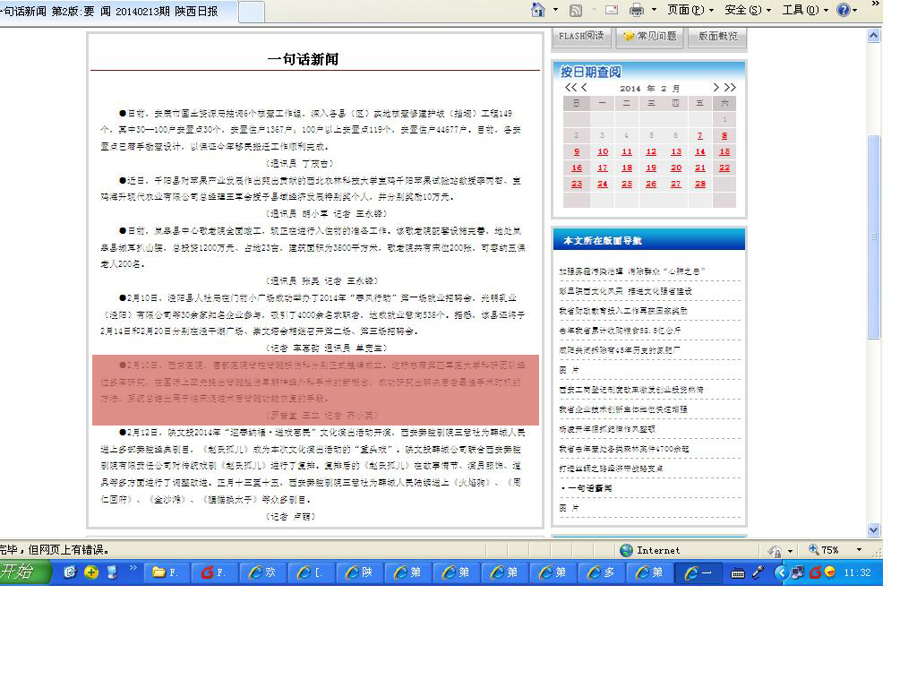Click the 版面概览 button
Viewport: 917px width, 688px height.
(717, 37)
